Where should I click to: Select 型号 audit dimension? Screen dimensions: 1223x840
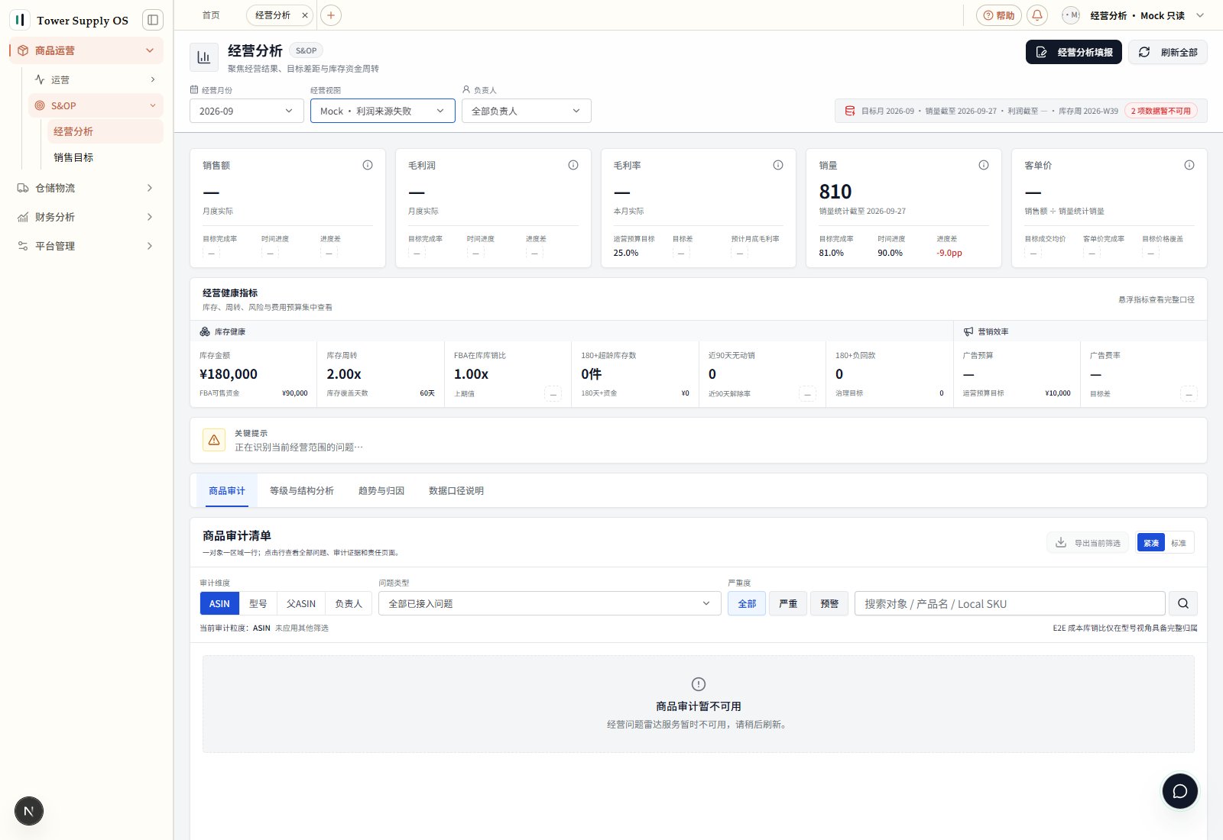(x=258, y=603)
